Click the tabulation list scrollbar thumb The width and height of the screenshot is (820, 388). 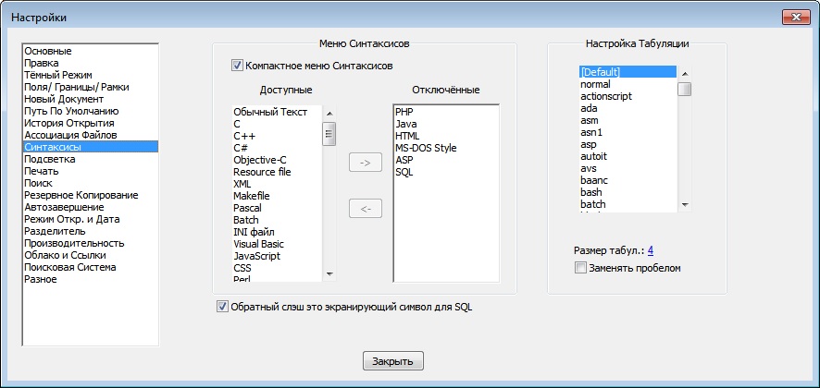[x=685, y=89]
